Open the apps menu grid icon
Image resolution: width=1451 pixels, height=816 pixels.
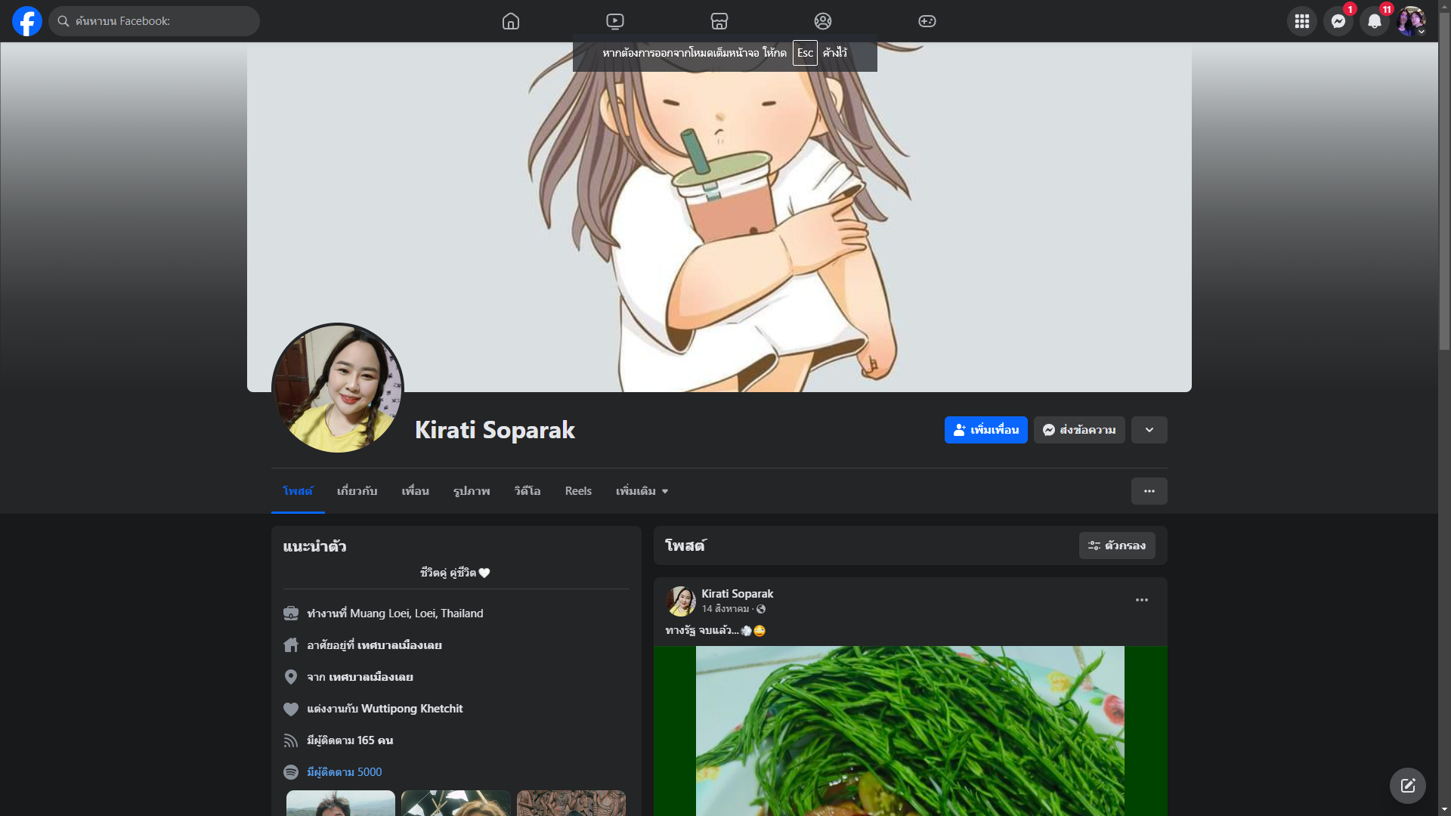coord(1301,21)
